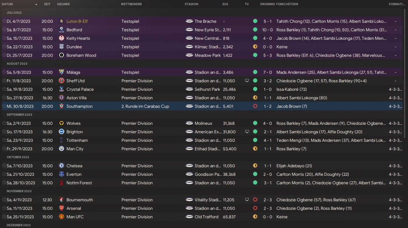Viewport: 408px width, 228px height.
Task: Open 2. Runde im Carabao Cup competition
Action: pos(145,106)
